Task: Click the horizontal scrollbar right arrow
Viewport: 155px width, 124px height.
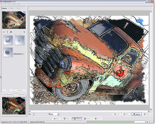Action: click(x=149, y=111)
